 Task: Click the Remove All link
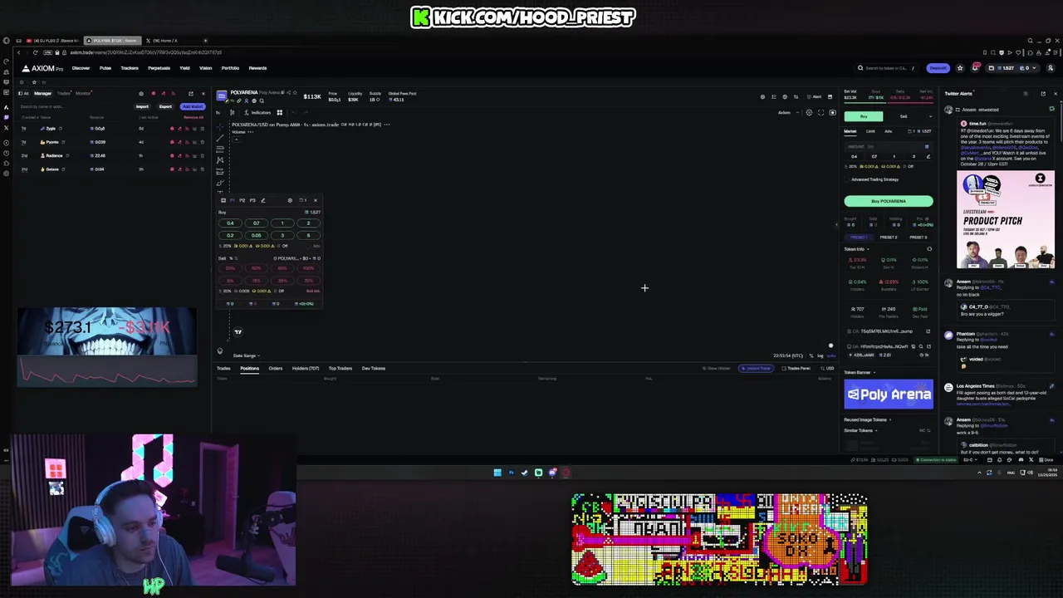(193, 117)
